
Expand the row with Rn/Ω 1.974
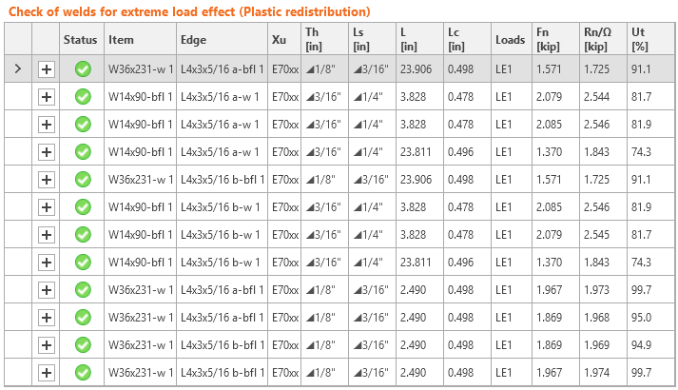pyautogui.click(x=47, y=372)
